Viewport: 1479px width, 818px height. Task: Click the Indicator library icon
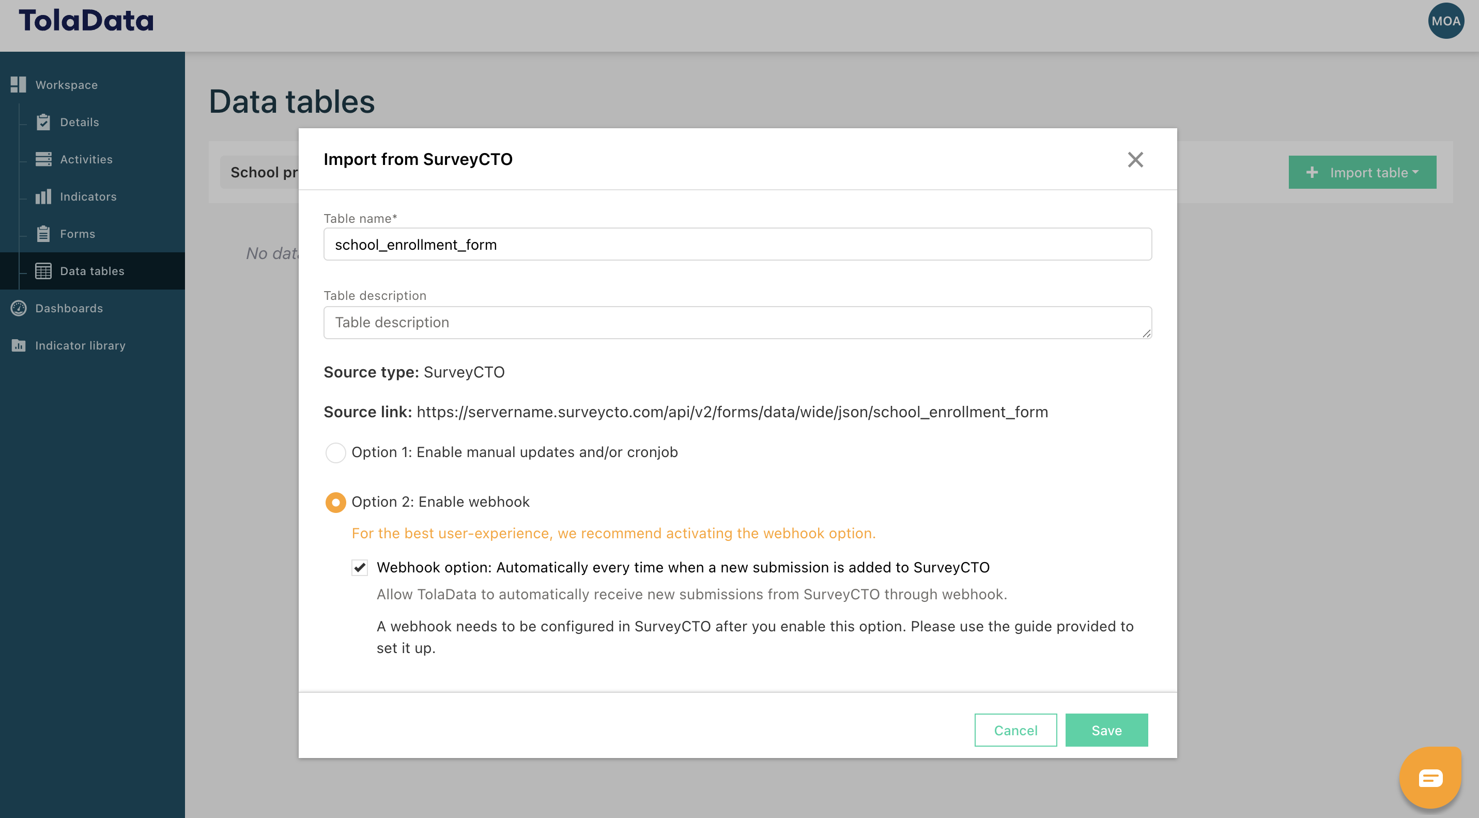(19, 345)
